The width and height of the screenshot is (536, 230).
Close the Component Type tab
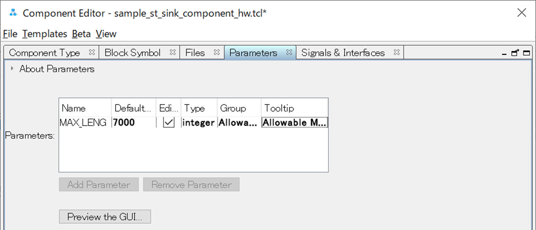point(92,53)
